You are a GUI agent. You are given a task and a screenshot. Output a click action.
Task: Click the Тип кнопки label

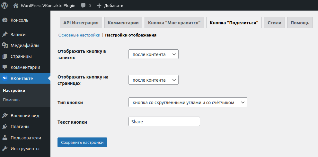(x=70, y=103)
